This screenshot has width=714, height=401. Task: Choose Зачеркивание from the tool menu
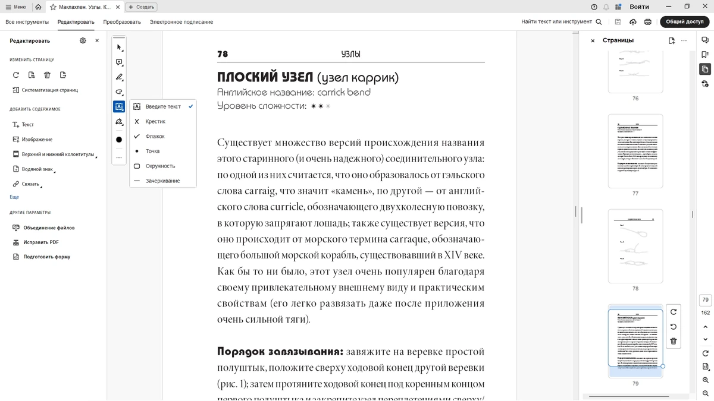[163, 181]
